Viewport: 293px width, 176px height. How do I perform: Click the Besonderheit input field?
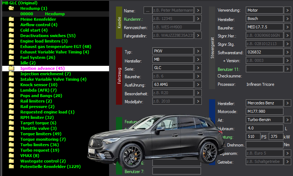pos(173,93)
